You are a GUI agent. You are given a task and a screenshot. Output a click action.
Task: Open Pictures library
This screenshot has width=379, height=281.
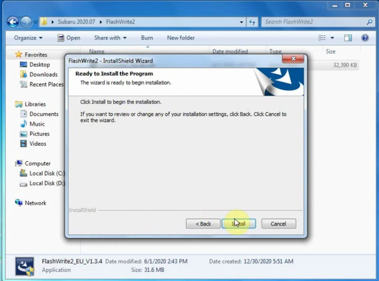tap(39, 134)
